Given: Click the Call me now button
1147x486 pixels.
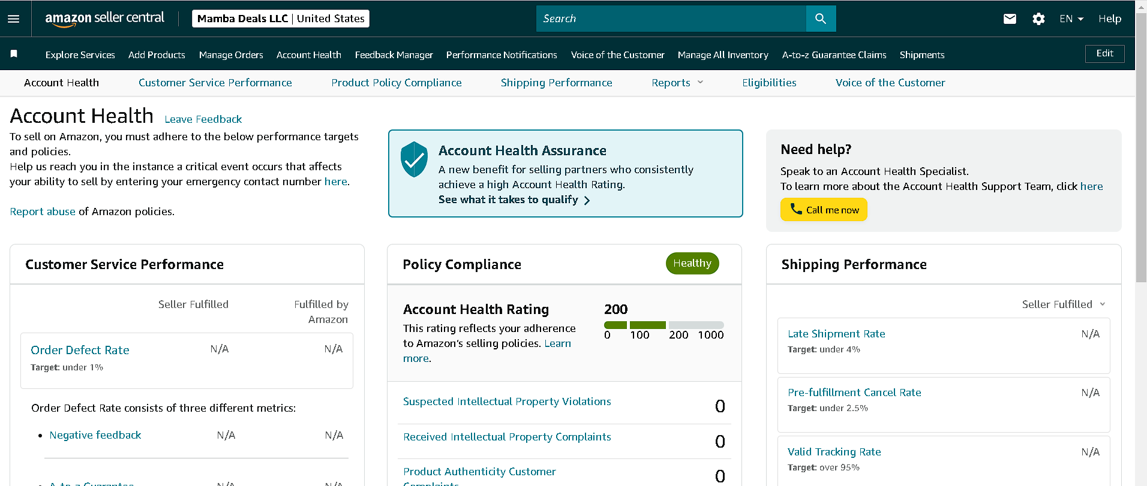Looking at the screenshot, I should (824, 209).
